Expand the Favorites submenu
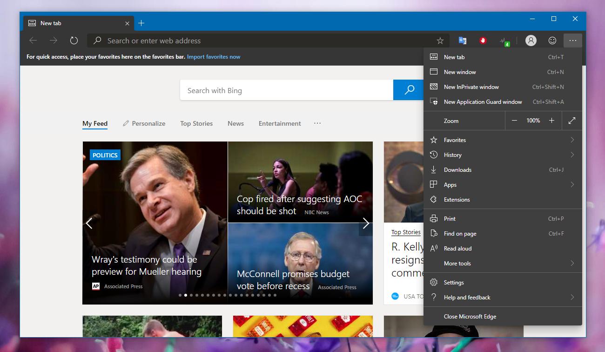This screenshot has height=352, width=605. (503, 140)
